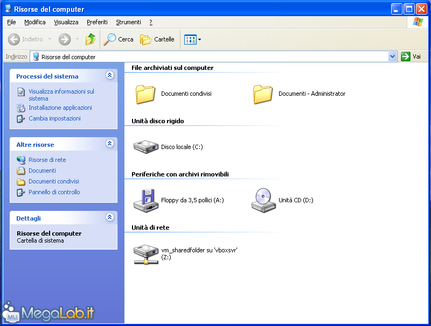Viewport: 431px width, 326px height.
Task: Click the Windows flag logo icon
Action: coord(418,22)
